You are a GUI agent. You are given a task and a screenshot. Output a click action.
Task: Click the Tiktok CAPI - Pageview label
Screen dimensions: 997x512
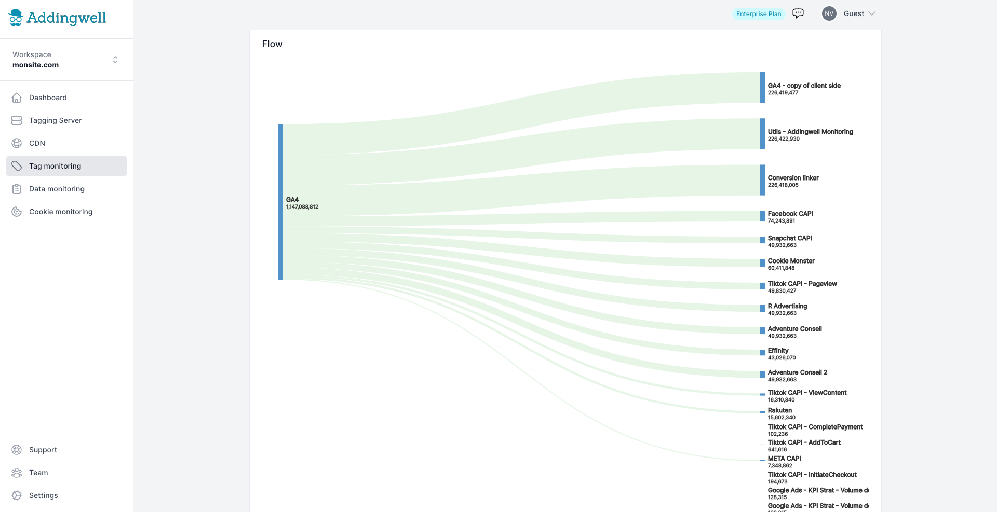[x=802, y=284]
